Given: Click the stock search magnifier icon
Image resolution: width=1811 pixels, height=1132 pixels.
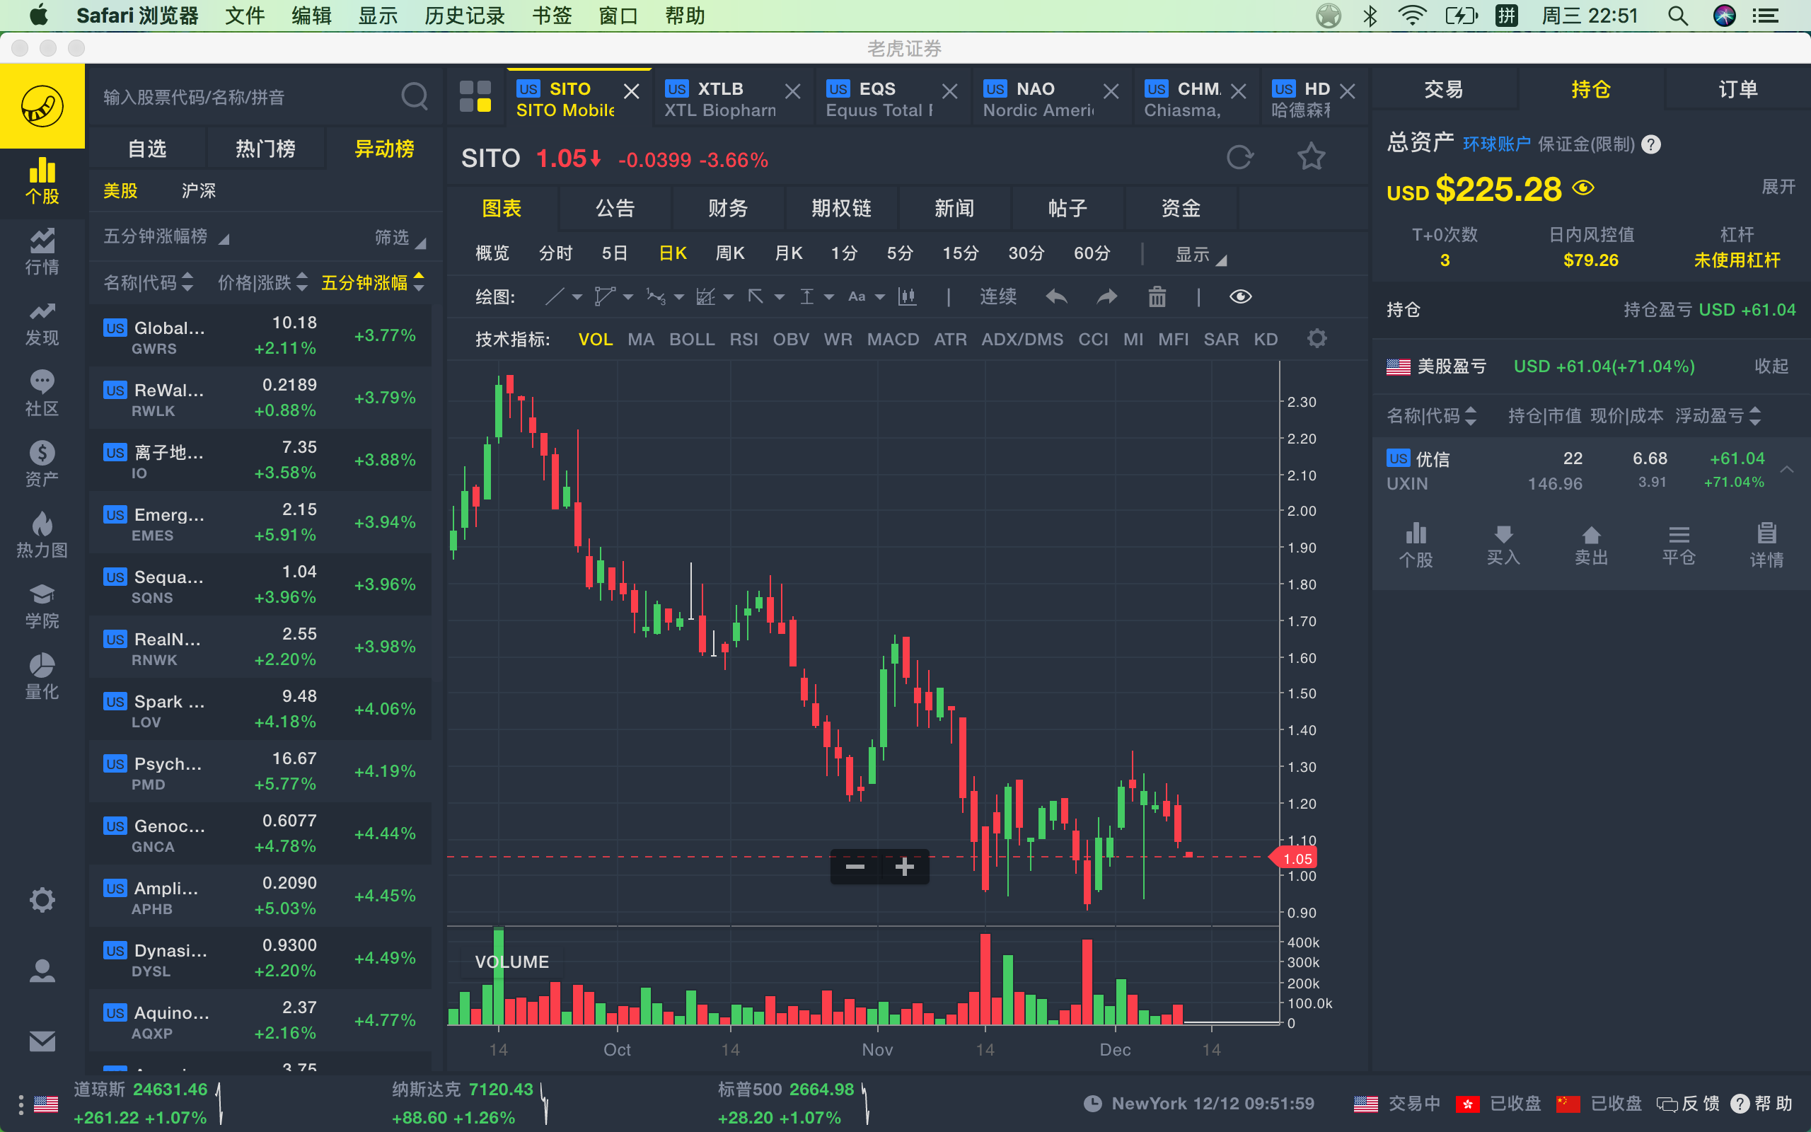Looking at the screenshot, I should click(415, 97).
